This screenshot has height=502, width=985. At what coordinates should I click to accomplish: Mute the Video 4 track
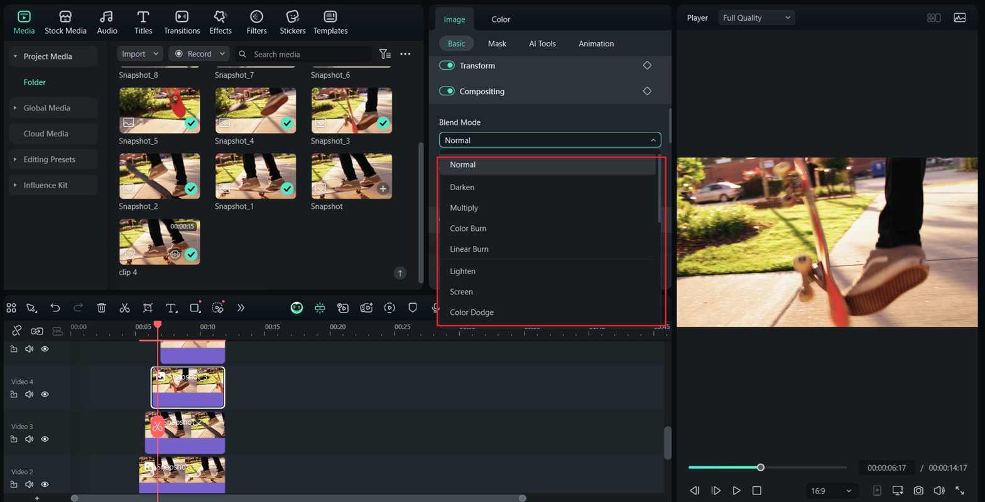pyautogui.click(x=29, y=394)
